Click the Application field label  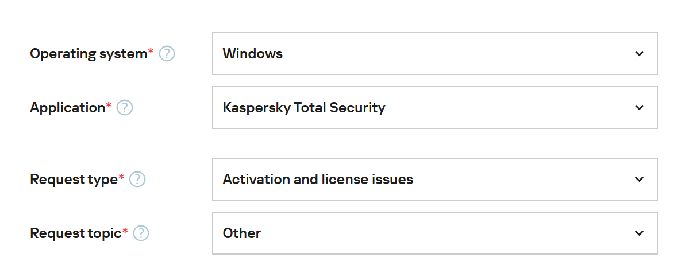[x=67, y=108]
